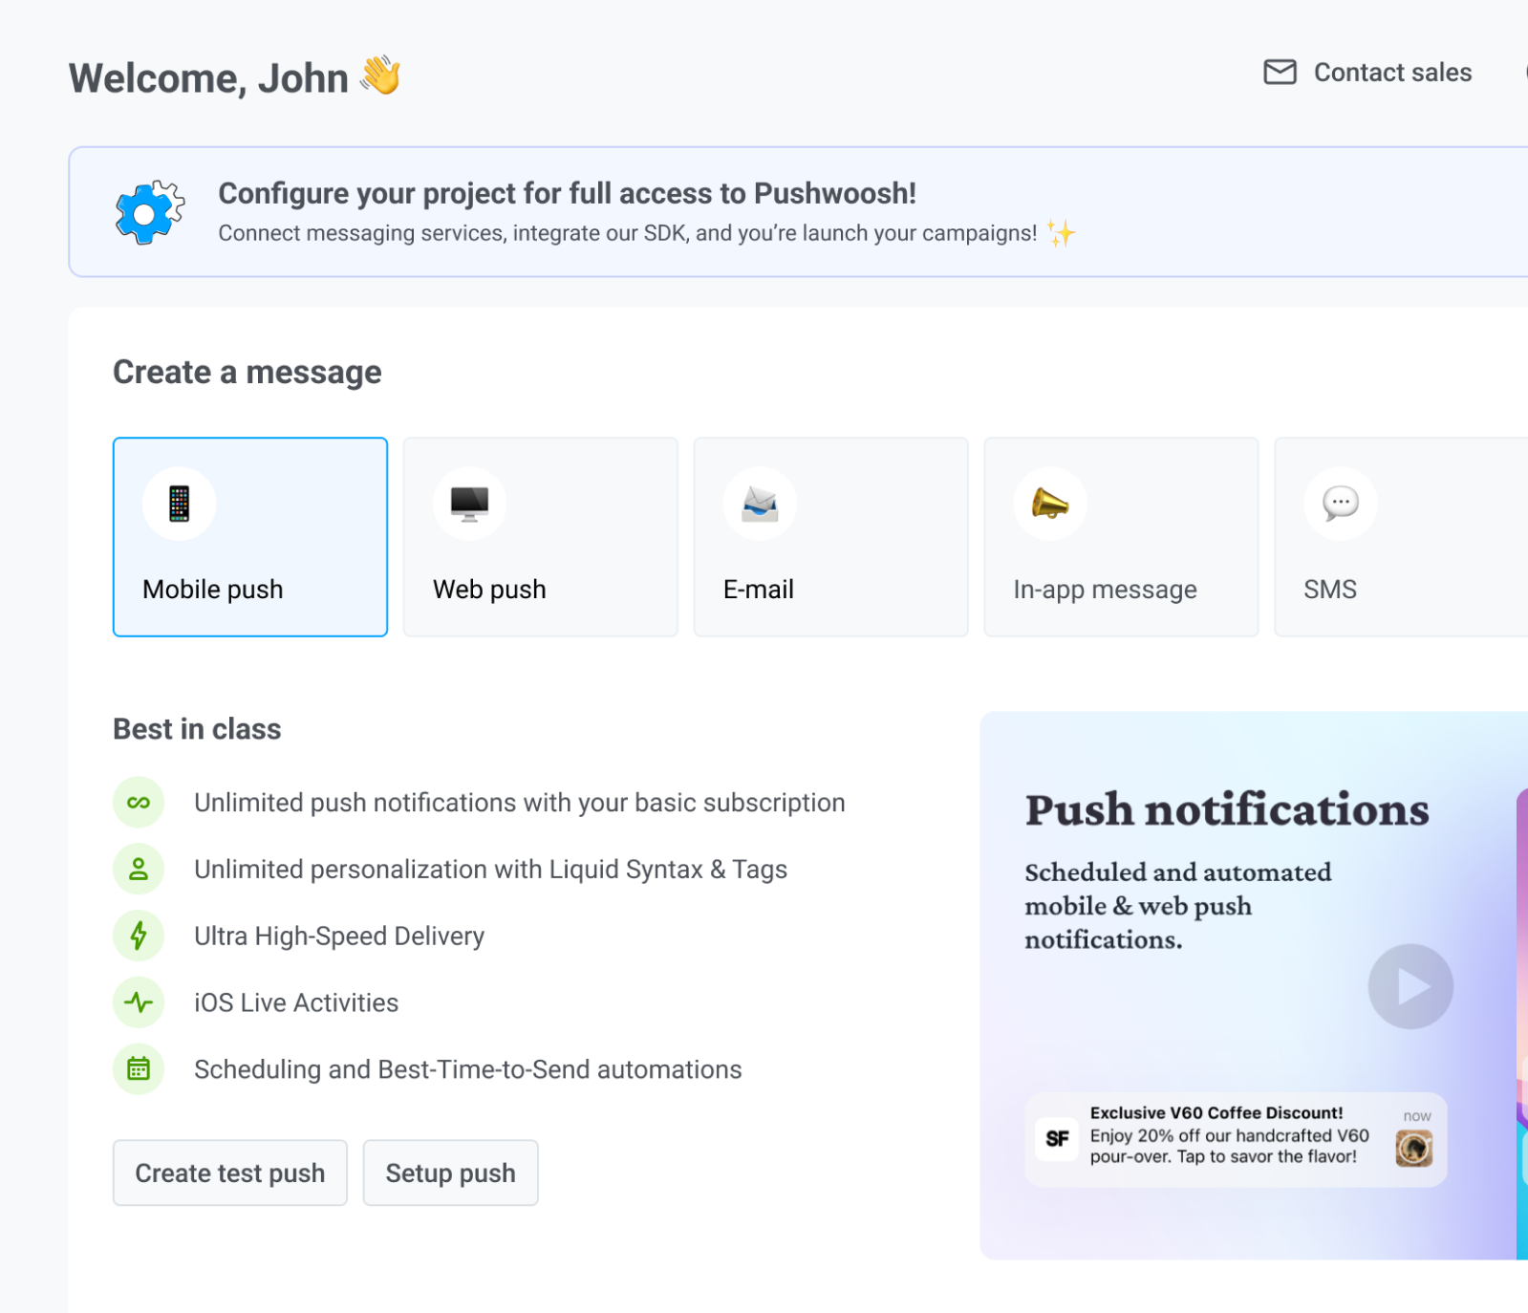The width and height of the screenshot is (1528, 1313).
Task: Open the Configure your project banner heading
Action: [567, 193]
